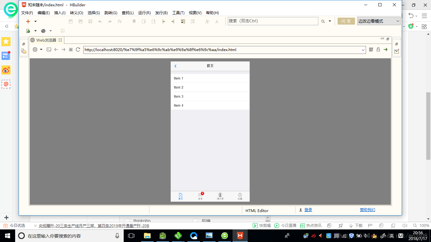431x242 pixels.
Task: Click the Redo arrow in toolbar
Action: pos(110,21)
